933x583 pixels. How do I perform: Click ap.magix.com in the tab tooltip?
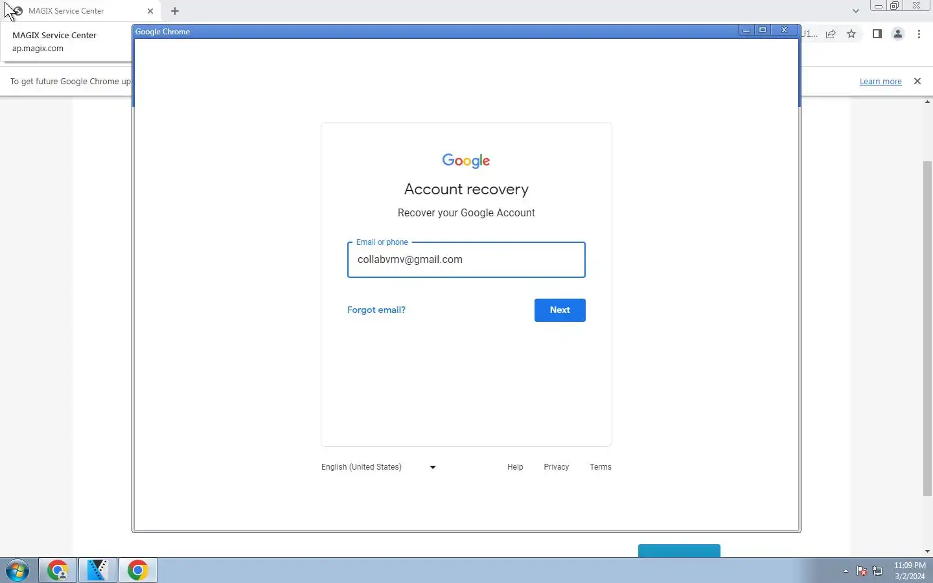pos(38,49)
